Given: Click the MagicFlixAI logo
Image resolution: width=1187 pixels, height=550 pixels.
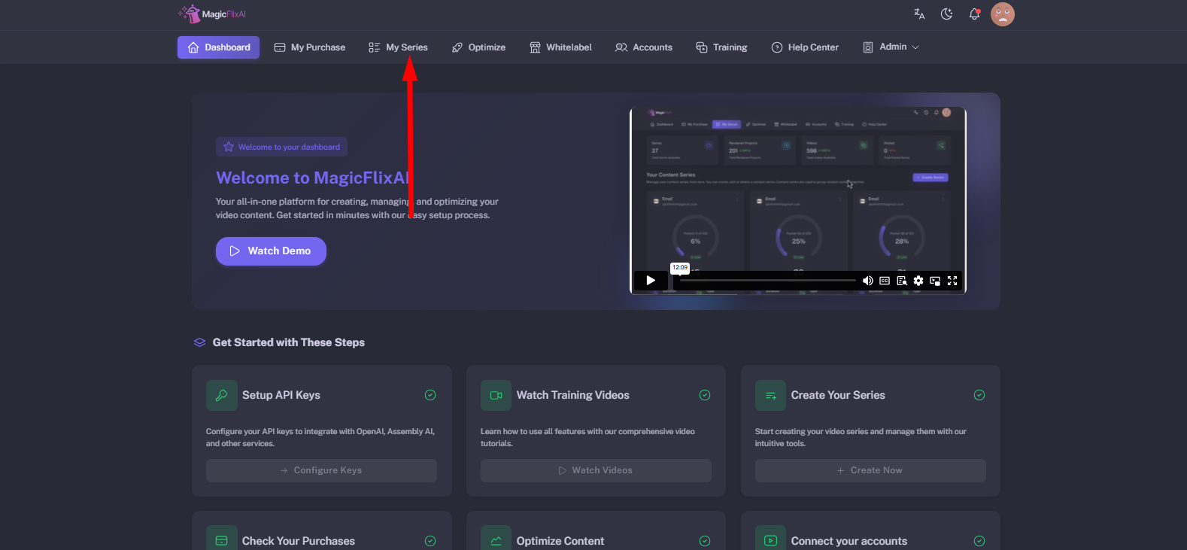Looking at the screenshot, I should pos(212,14).
